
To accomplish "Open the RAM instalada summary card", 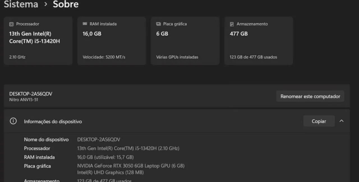I will point(112,41).
